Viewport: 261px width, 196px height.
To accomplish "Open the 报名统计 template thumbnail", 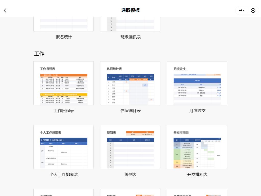I will pyautogui.click(x=63, y=23).
